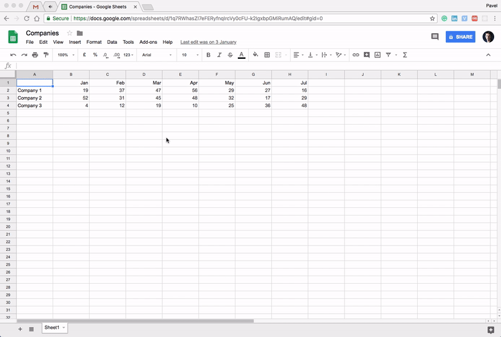This screenshot has height=337, width=501.
Task: Select column A header
Action: (x=34, y=75)
